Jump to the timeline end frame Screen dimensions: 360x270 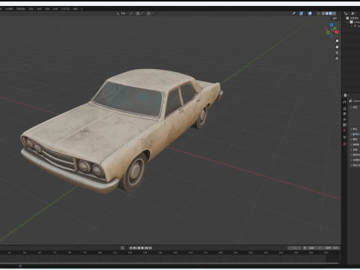coord(150,247)
